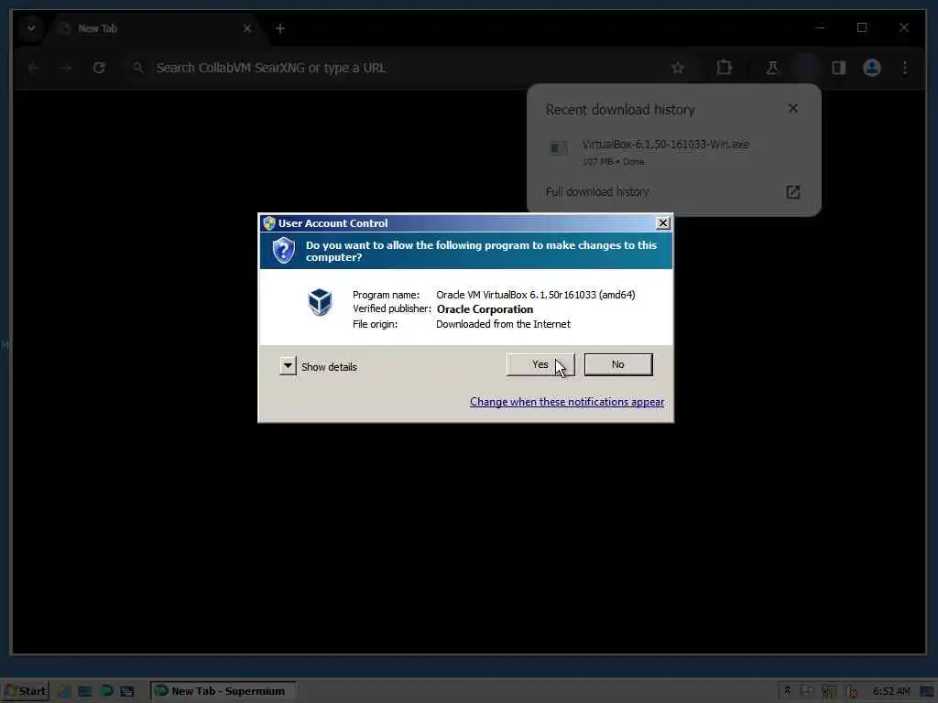Click the New Tab - Supermium taskbar button
This screenshot has height=703, width=938.
[x=223, y=691]
